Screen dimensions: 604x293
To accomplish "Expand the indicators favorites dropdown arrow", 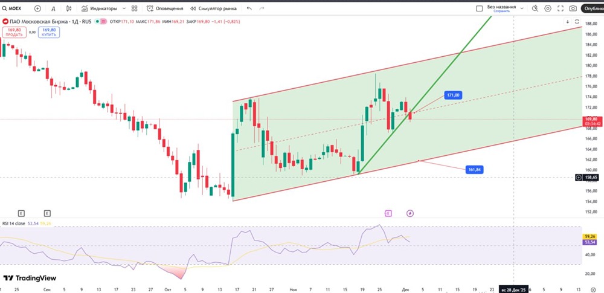I will click(x=124, y=8).
